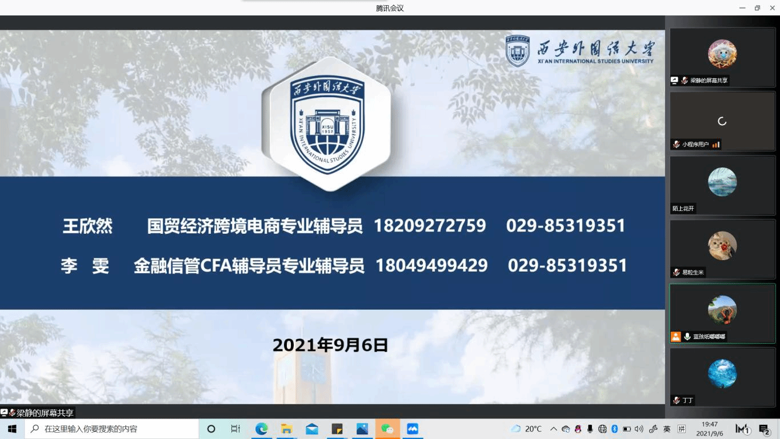Click the weather 20°C widget
The width and height of the screenshot is (780, 439).
click(x=526, y=429)
